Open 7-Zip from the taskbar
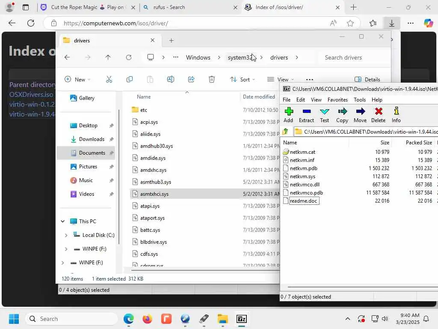Viewport: 438px width, 329px height. point(241,319)
